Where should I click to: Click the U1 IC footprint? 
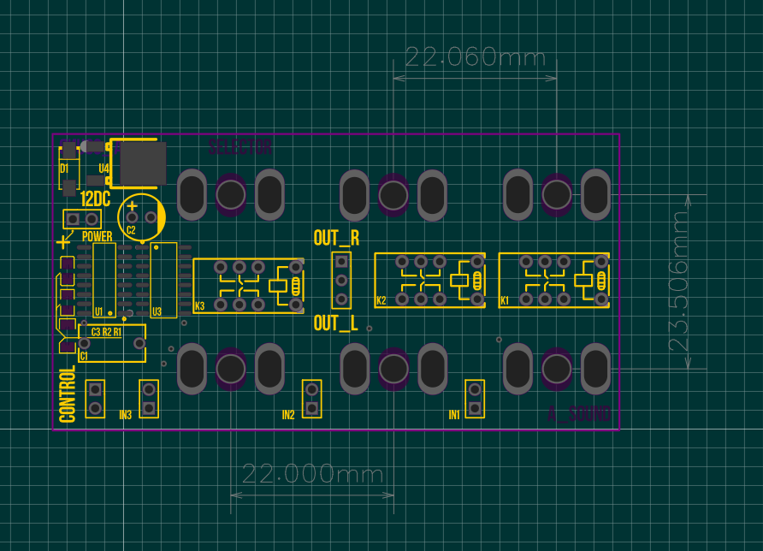104,280
